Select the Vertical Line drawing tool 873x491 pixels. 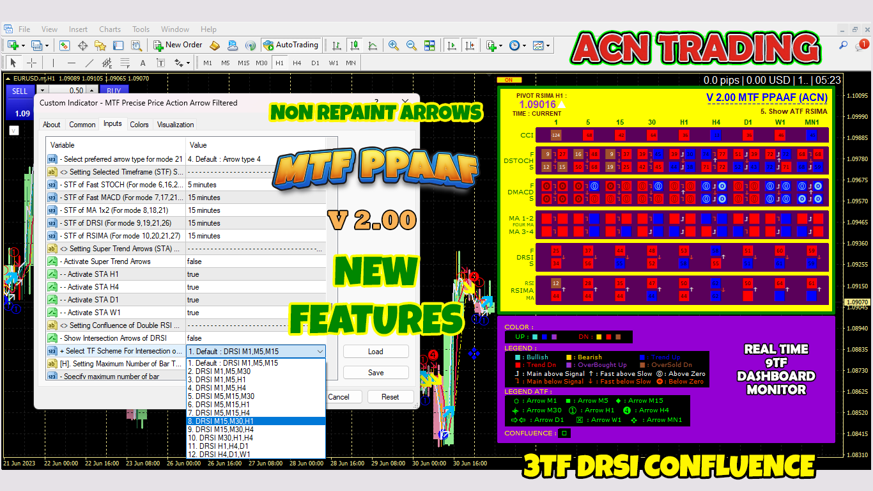(54, 63)
